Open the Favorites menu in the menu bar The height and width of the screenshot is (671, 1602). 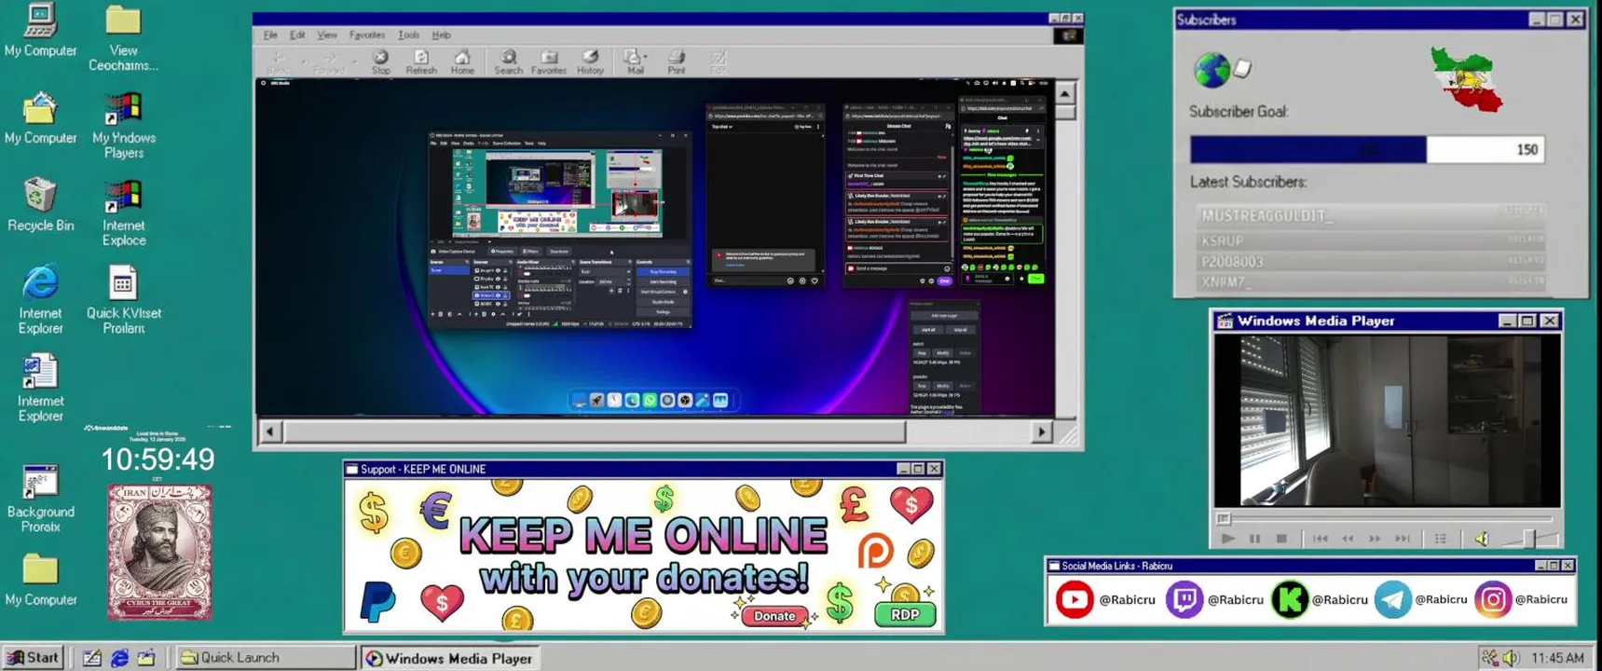(367, 35)
